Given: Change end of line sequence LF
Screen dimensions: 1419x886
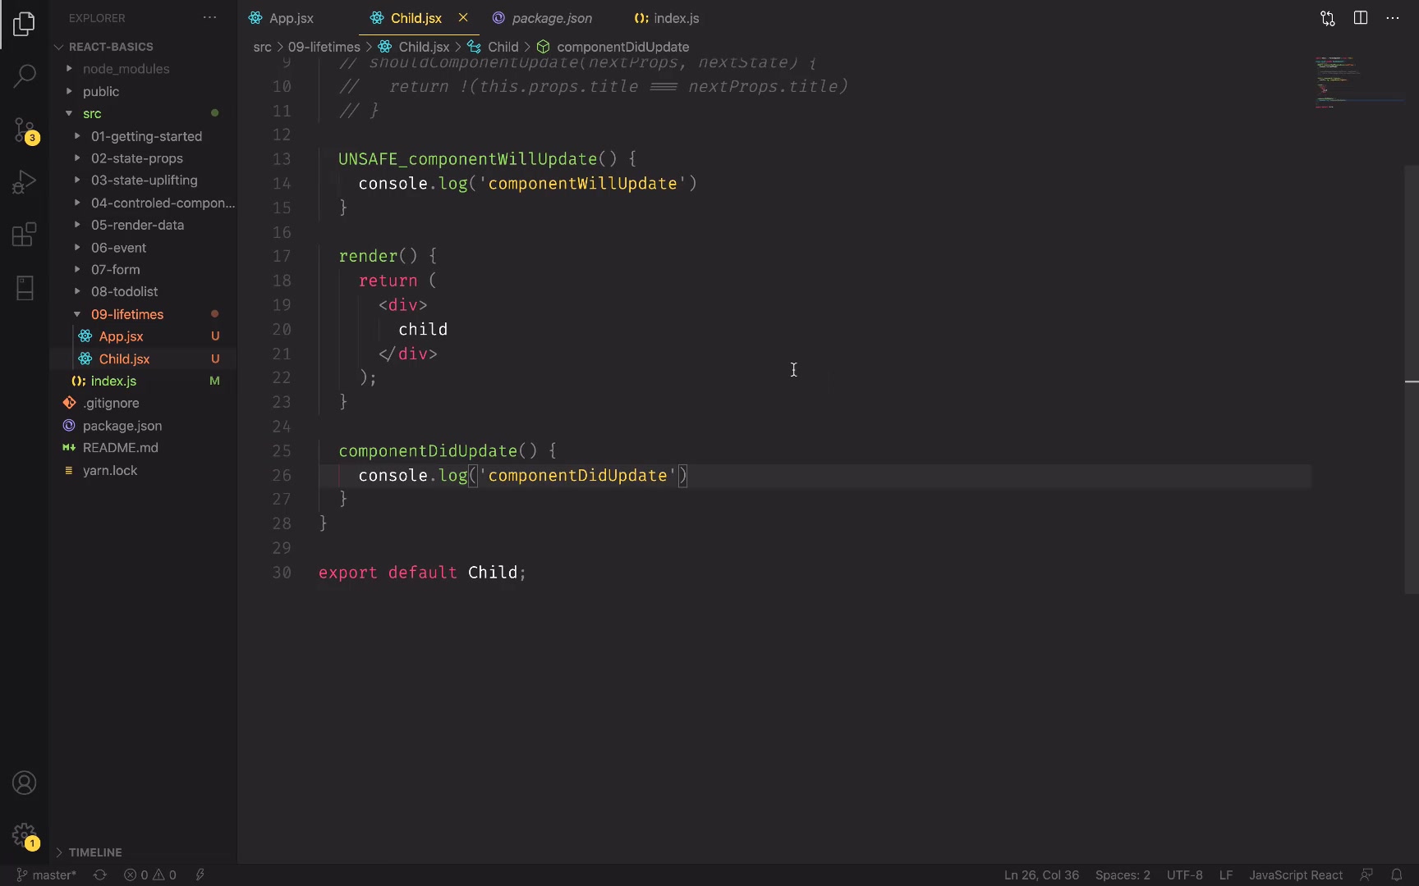Looking at the screenshot, I should (1226, 875).
